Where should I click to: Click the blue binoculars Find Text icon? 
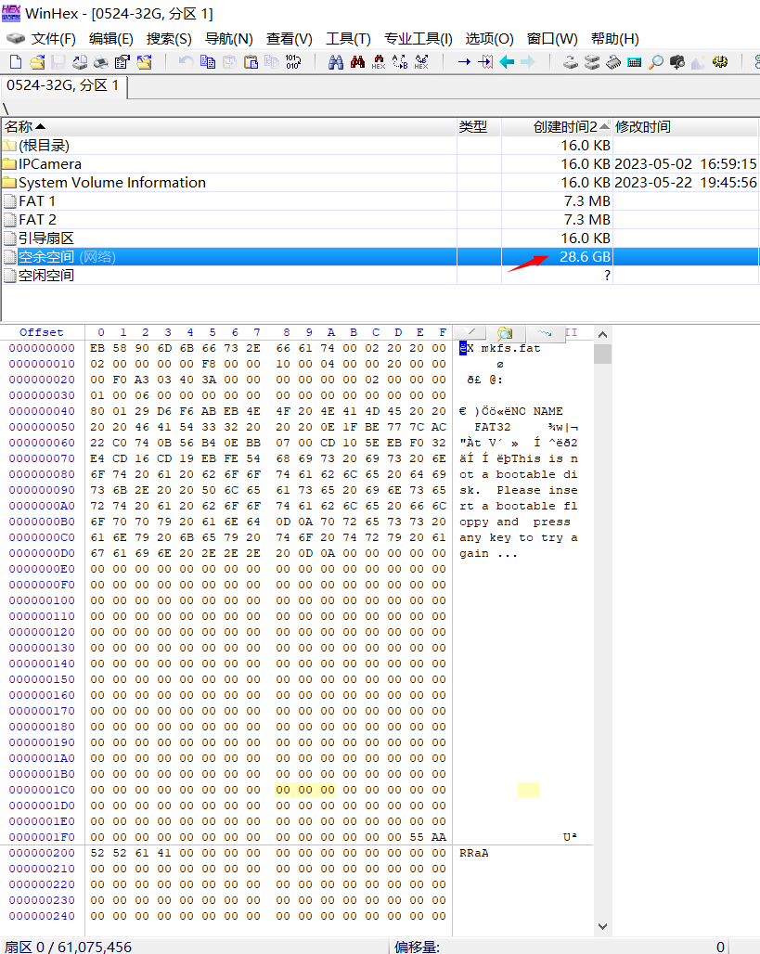pos(335,62)
